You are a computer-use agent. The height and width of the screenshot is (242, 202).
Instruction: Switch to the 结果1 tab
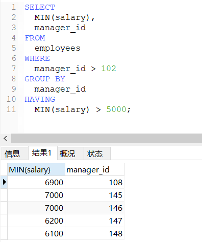[43, 153]
